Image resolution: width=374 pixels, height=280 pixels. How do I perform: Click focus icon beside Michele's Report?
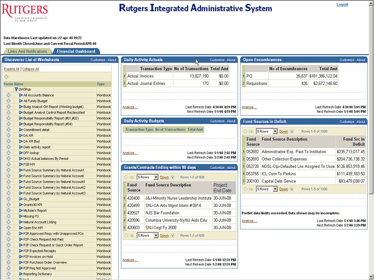pos(9,210)
